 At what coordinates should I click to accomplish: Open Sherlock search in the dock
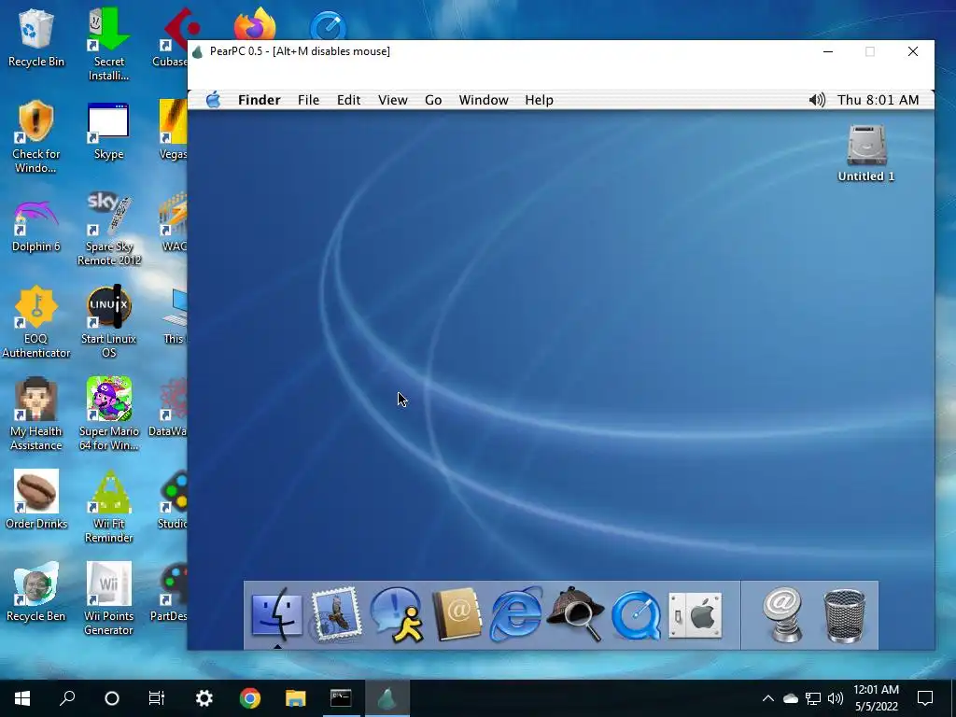point(575,614)
